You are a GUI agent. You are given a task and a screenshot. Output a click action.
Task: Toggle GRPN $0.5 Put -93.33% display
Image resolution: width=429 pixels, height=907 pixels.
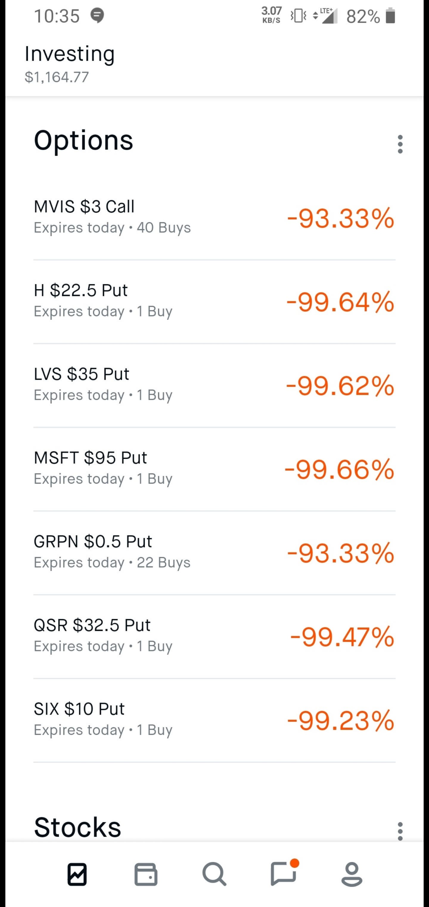tap(341, 553)
